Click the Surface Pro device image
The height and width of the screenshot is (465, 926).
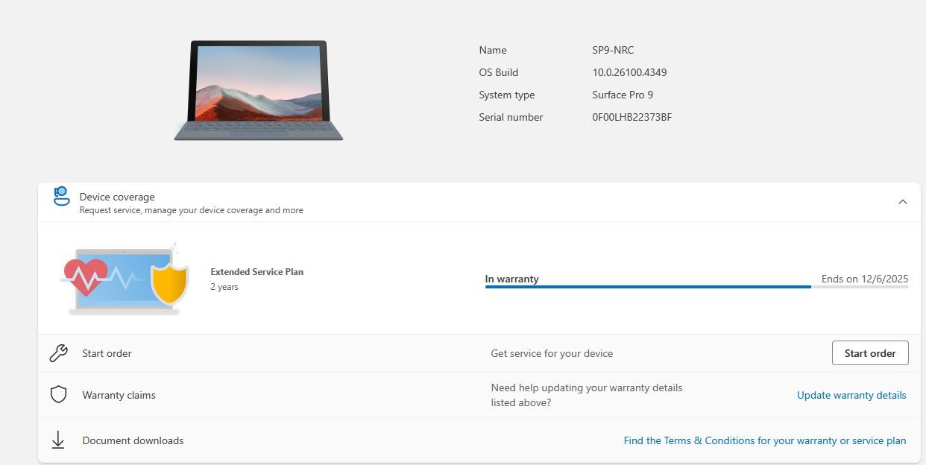coord(259,90)
